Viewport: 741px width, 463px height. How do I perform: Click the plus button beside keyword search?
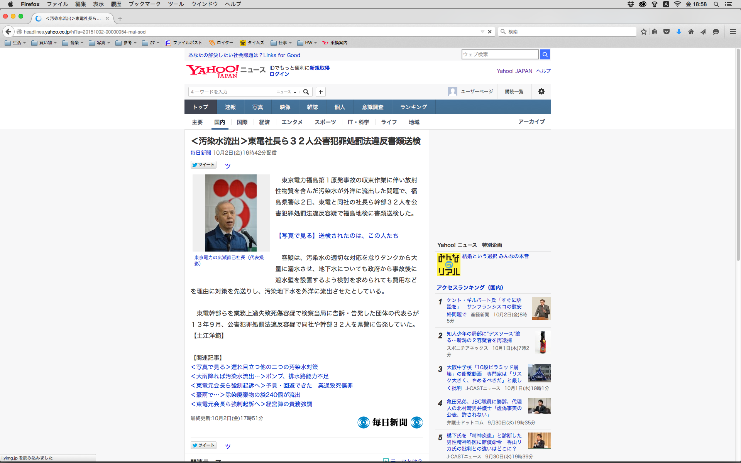point(320,92)
